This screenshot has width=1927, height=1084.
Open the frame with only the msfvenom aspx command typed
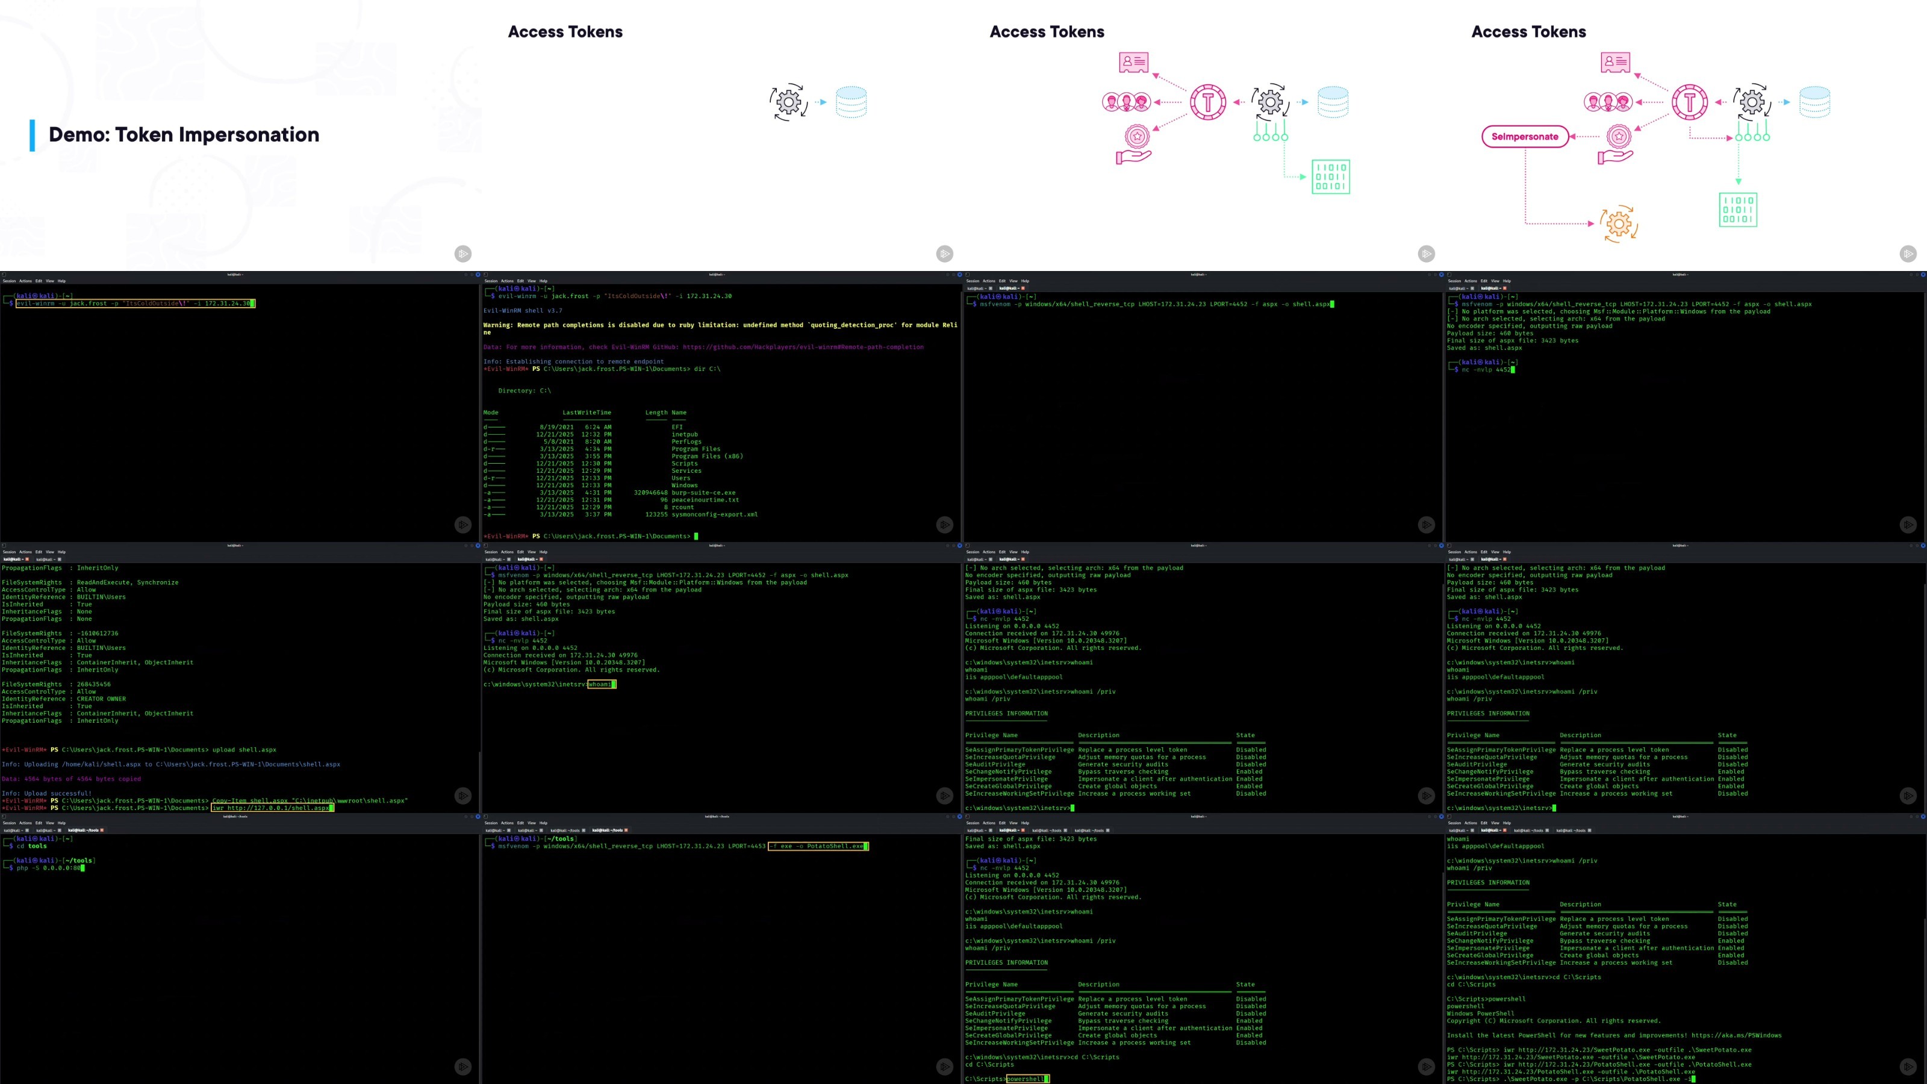(1204, 406)
